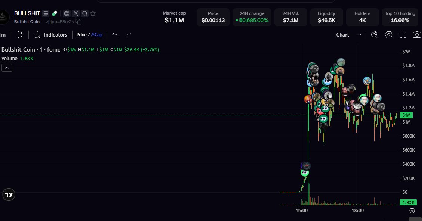
Task: Click the Liquidity $46.5K card
Action: click(x=326, y=17)
